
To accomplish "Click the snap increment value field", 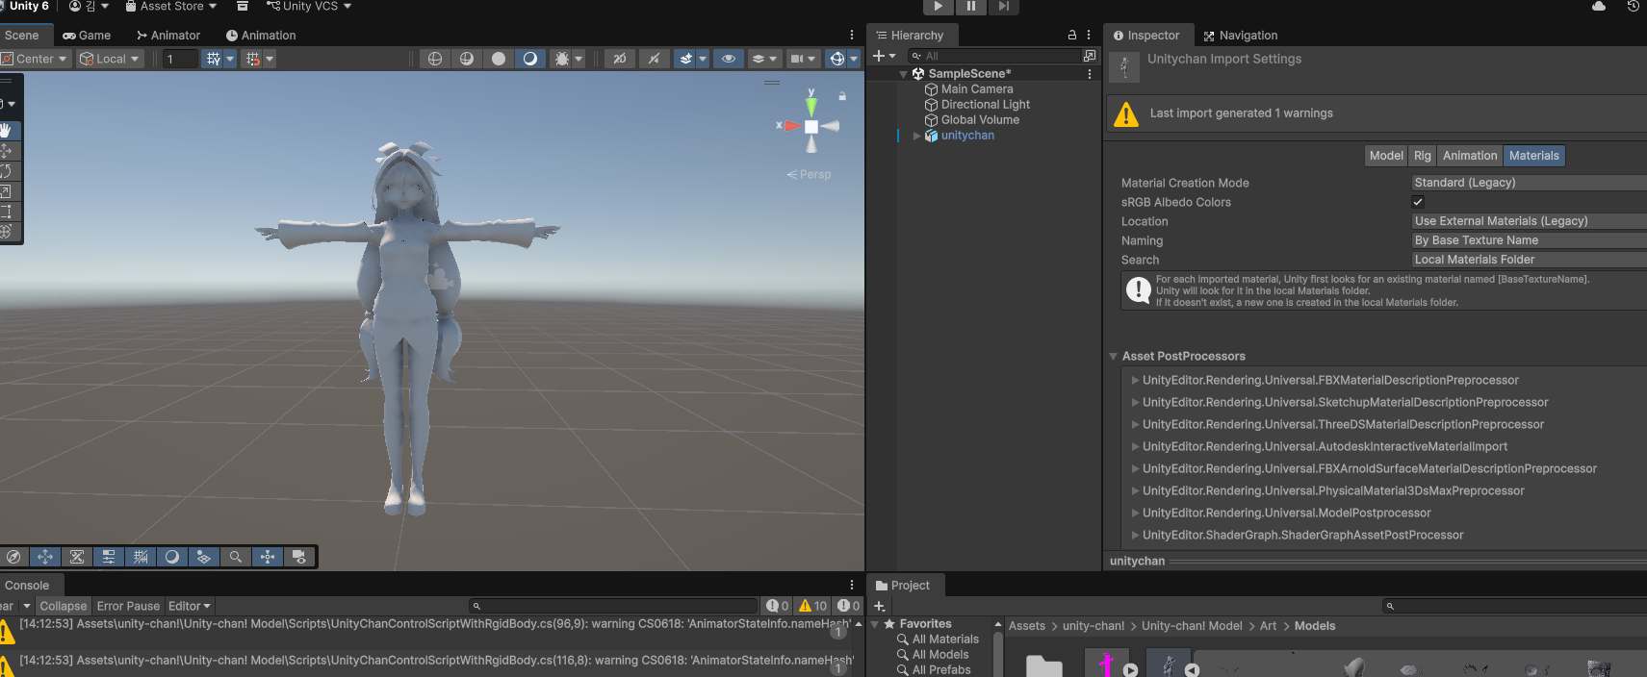I will pyautogui.click(x=180, y=59).
